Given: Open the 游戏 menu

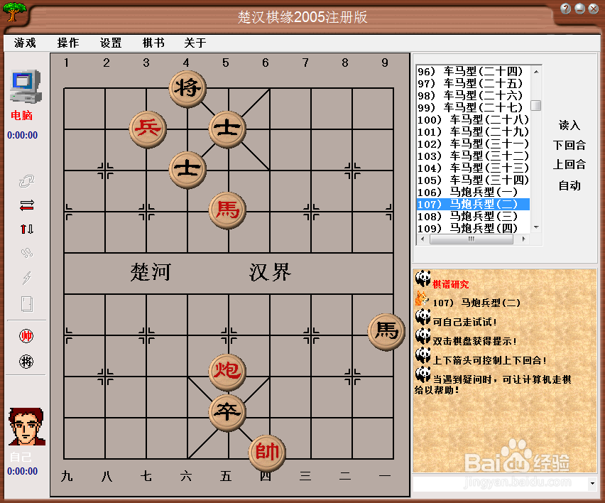Looking at the screenshot, I should click(x=25, y=43).
